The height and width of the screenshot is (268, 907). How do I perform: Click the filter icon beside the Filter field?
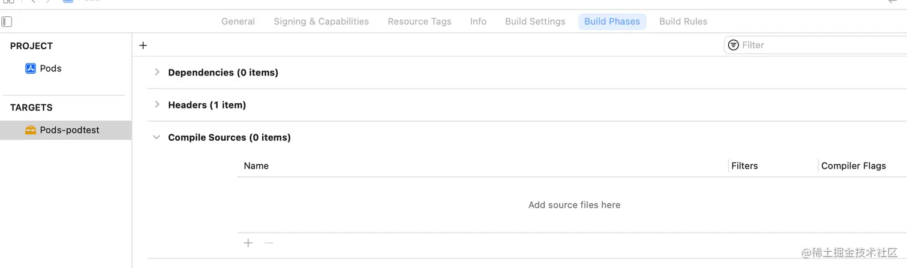(733, 45)
